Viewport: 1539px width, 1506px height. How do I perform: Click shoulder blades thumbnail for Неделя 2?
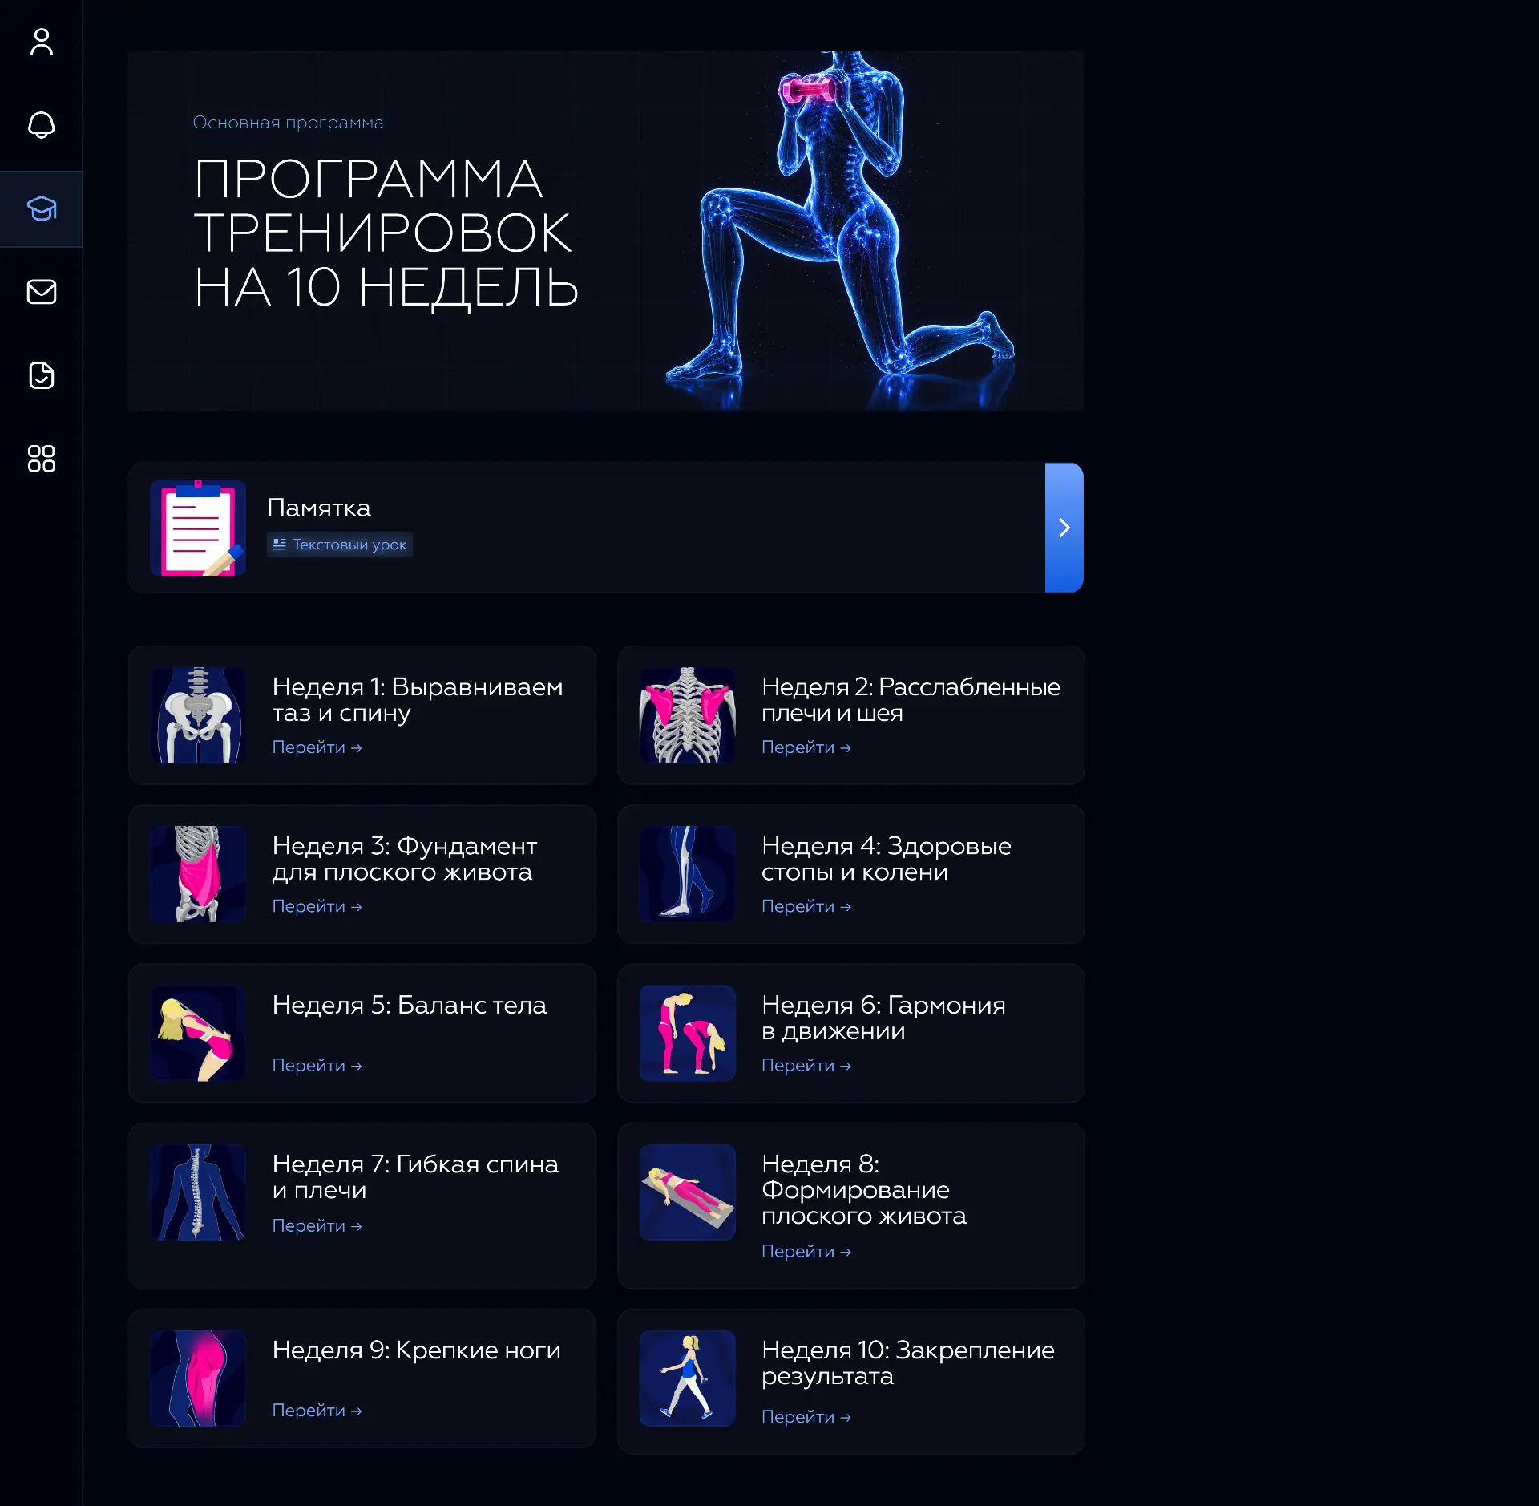click(688, 715)
